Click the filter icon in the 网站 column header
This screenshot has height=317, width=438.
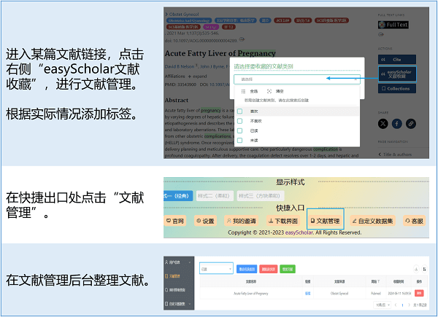tap(378, 281)
